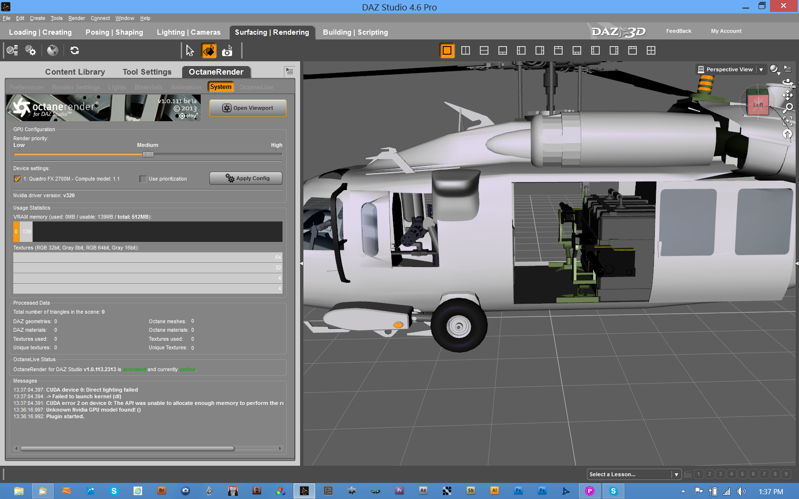Image resolution: width=799 pixels, height=499 pixels.
Task: Click the viewport reset camera arrow icon
Action: click(788, 134)
